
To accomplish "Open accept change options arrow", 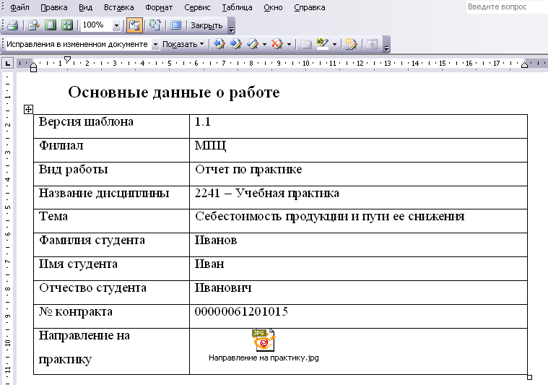I will click(264, 44).
